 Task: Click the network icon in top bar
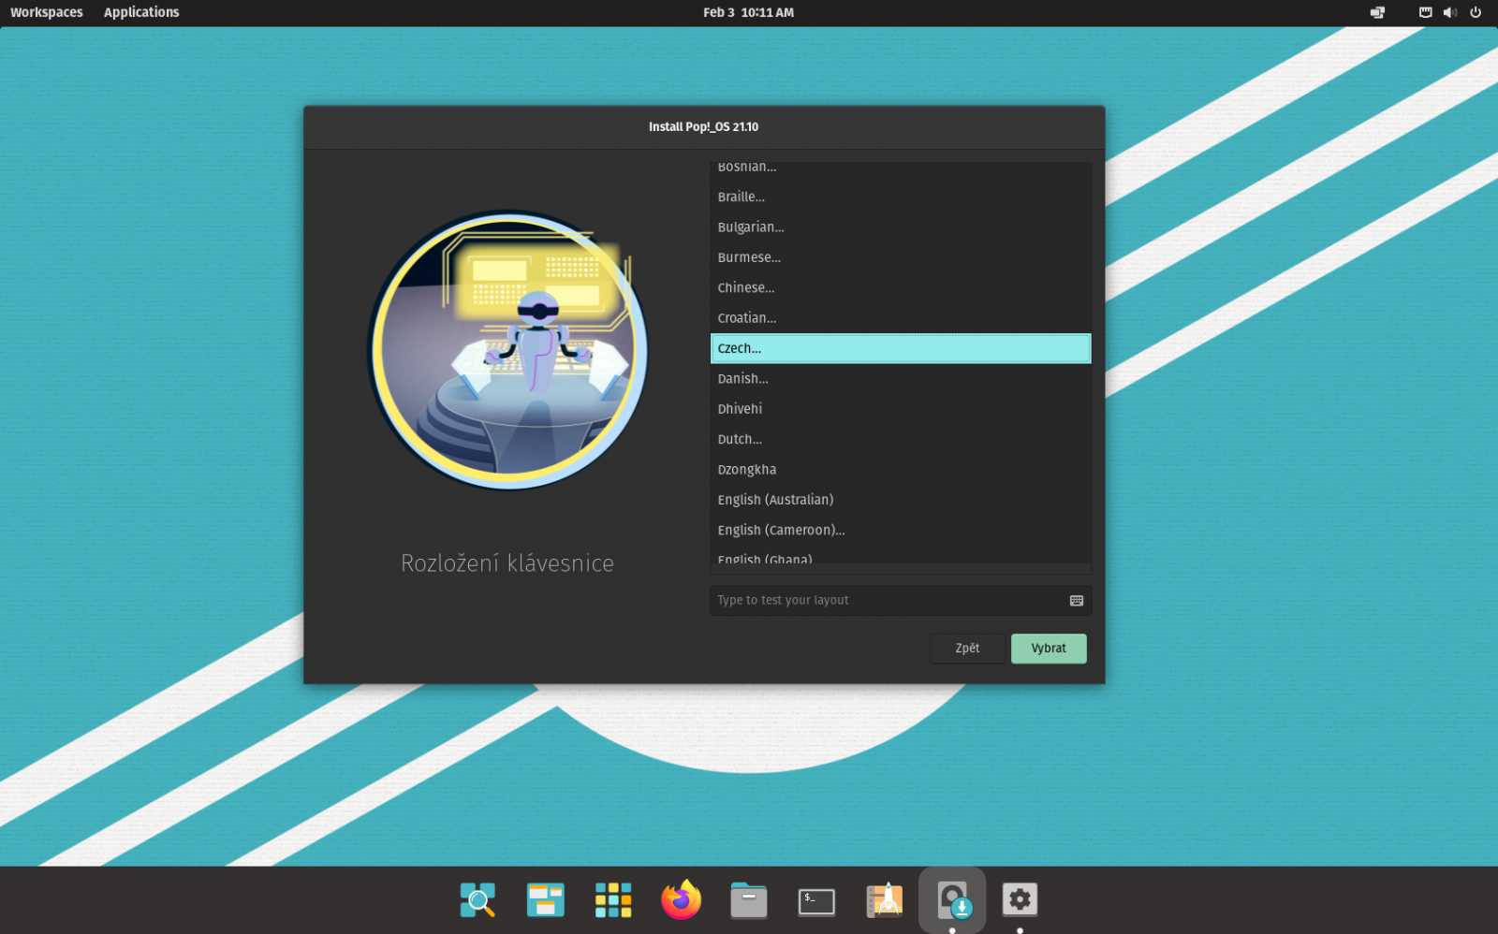coord(1425,12)
